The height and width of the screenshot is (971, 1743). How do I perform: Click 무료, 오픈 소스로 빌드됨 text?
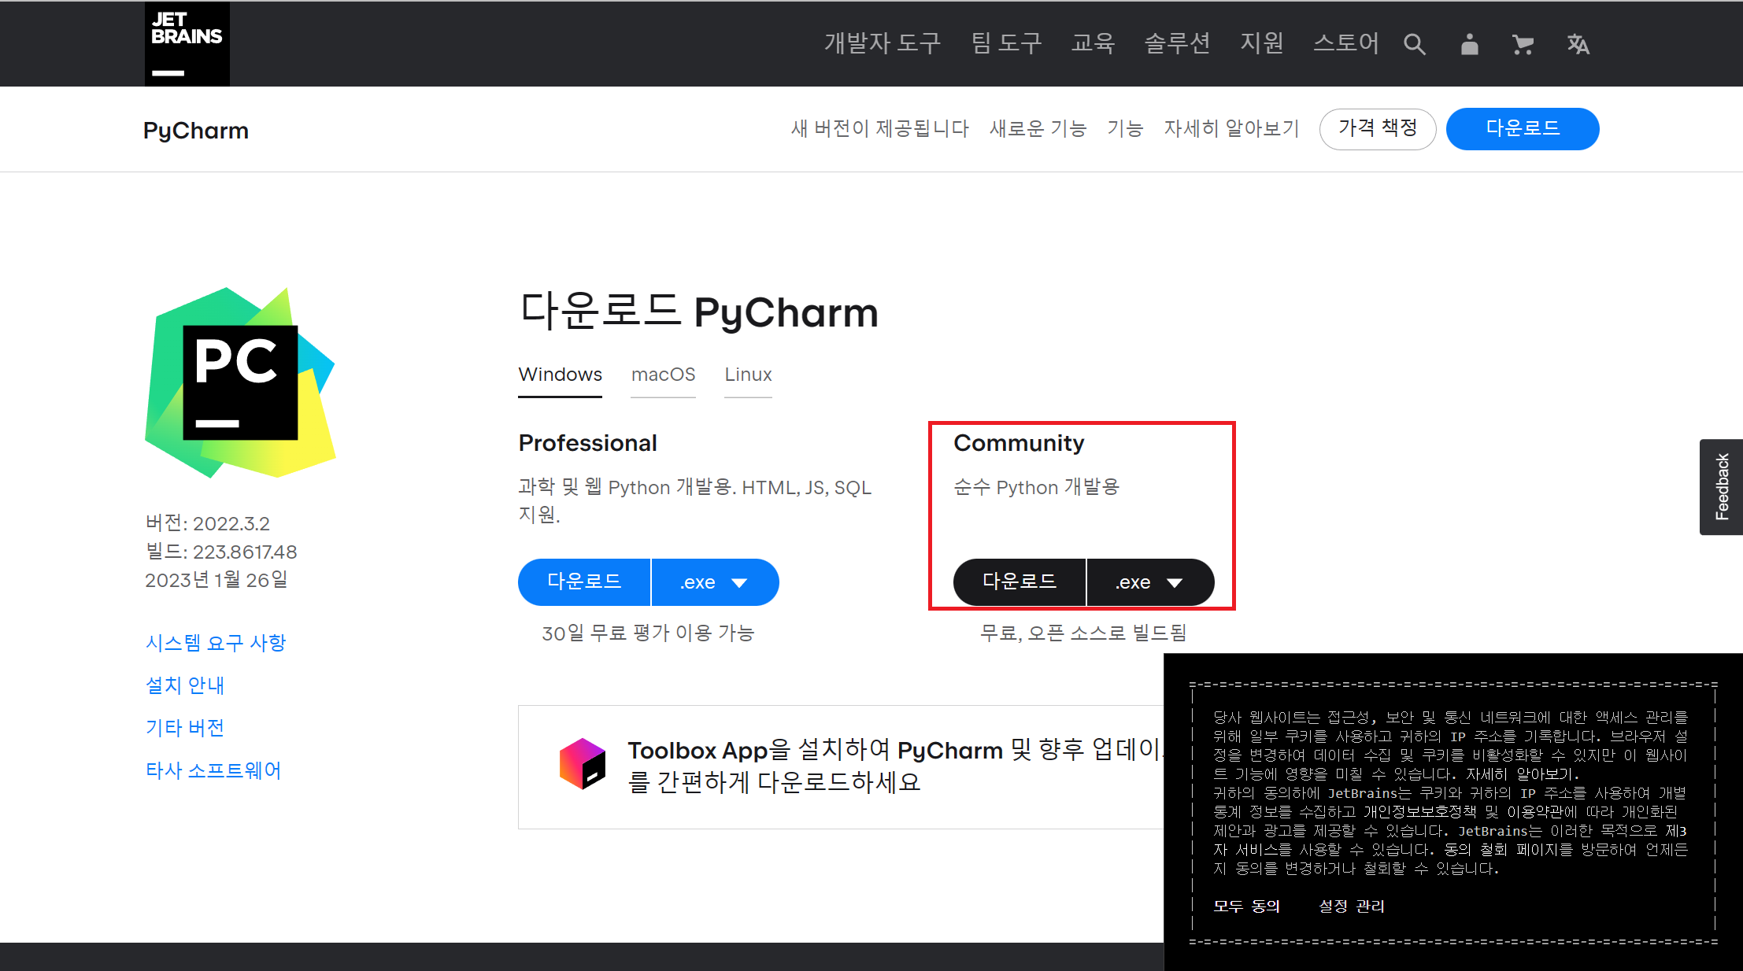click(x=1083, y=633)
